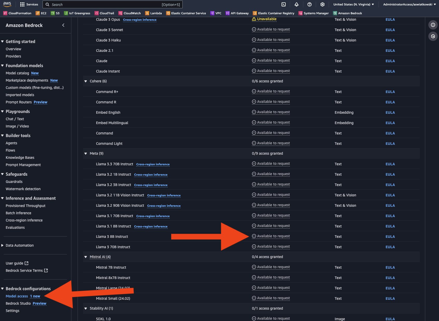Open the Chat / Text playground

pyautogui.click(x=15, y=119)
